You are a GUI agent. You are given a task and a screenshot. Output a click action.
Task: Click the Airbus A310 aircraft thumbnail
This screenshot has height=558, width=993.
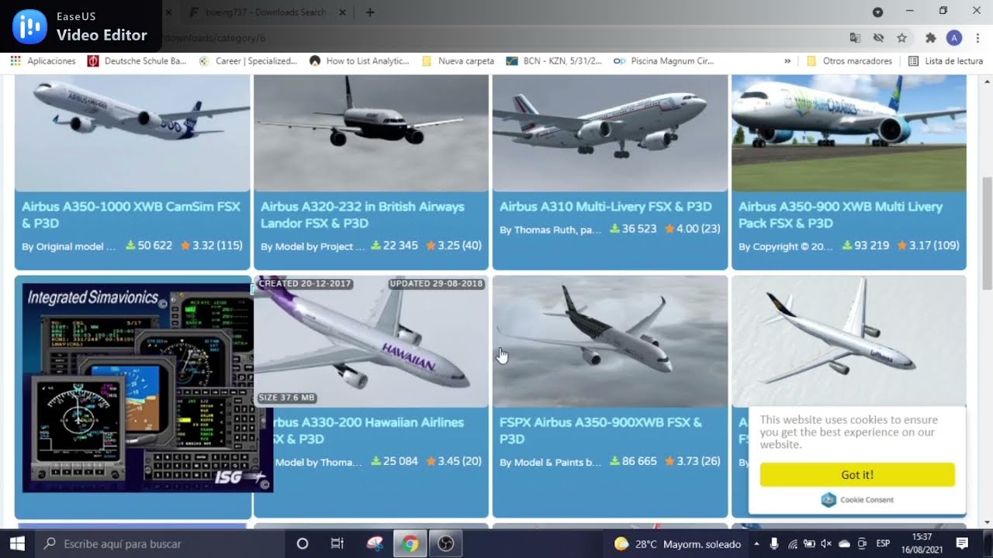610,133
